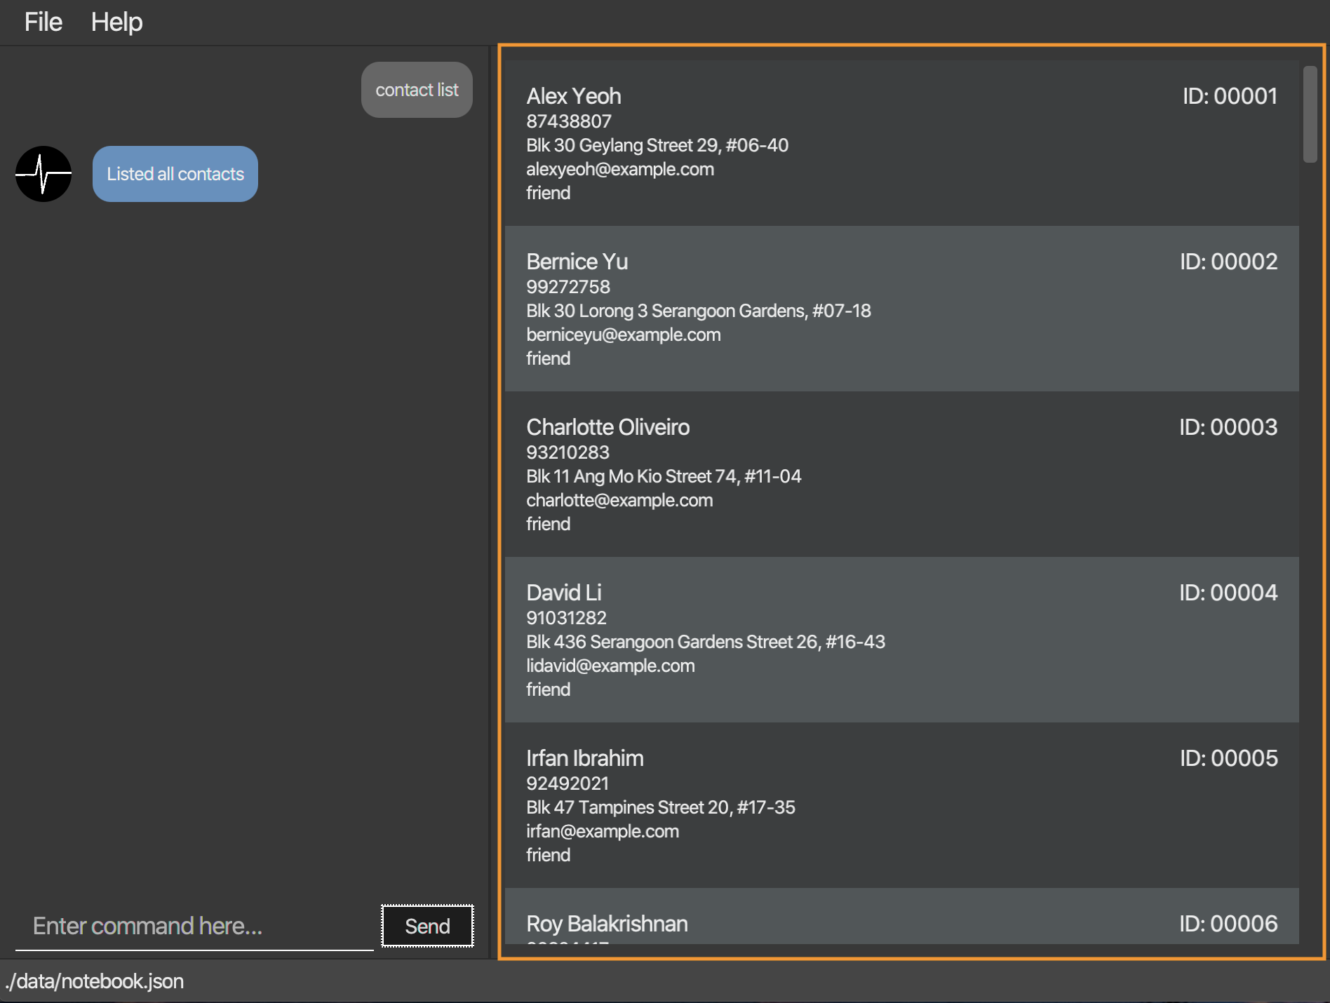Image resolution: width=1330 pixels, height=1003 pixels.
Task: Click address Blk 47 Tampines Street 20
Action: click(x=660, y=807)
